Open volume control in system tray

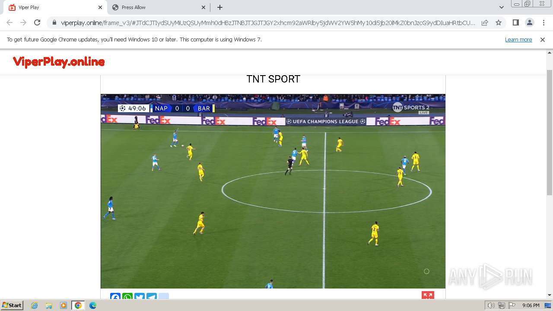point(491,305)
